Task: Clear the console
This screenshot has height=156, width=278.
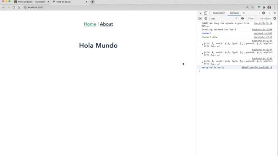Action: tap(205, 18)
